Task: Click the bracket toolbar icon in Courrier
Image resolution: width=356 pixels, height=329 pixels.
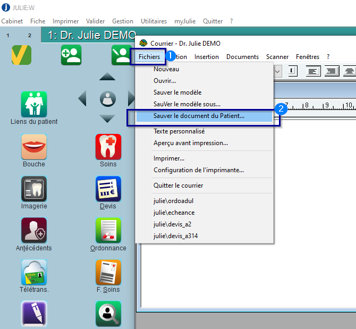Action: (x=293, y=71)
